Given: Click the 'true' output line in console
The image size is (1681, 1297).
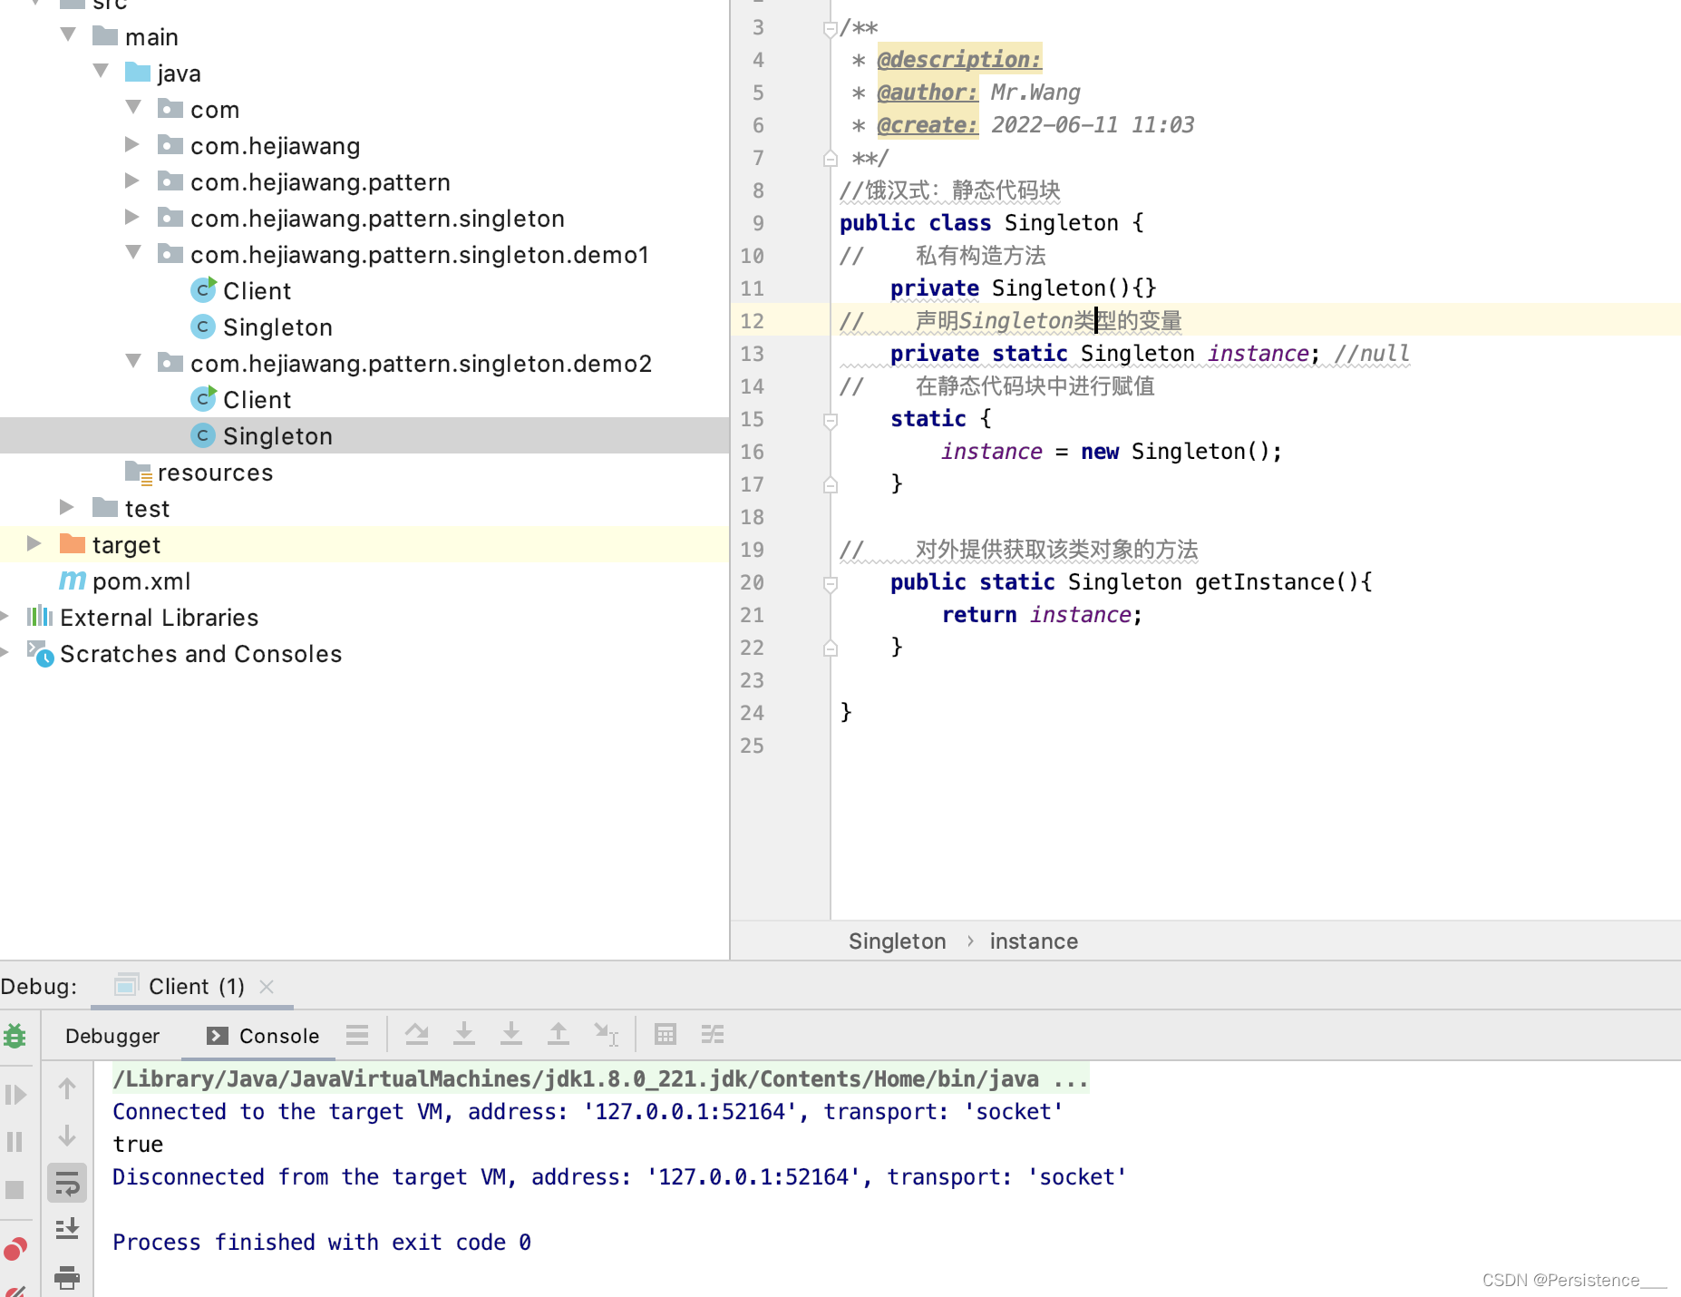Looking at the screenshot, I should click(138, 1144).
